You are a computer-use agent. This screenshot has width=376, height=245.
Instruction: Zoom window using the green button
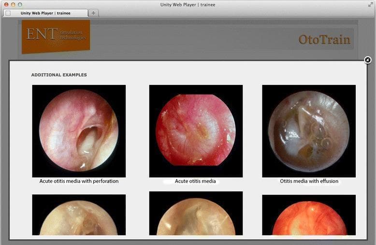[20, 4]
